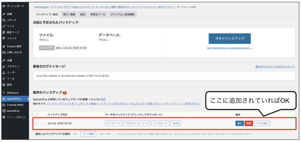Image resolution: width=301 pixels, height=142 pixels.
Task: Click the 更新 link next to 144.8 MB
Action: (103, 99)
